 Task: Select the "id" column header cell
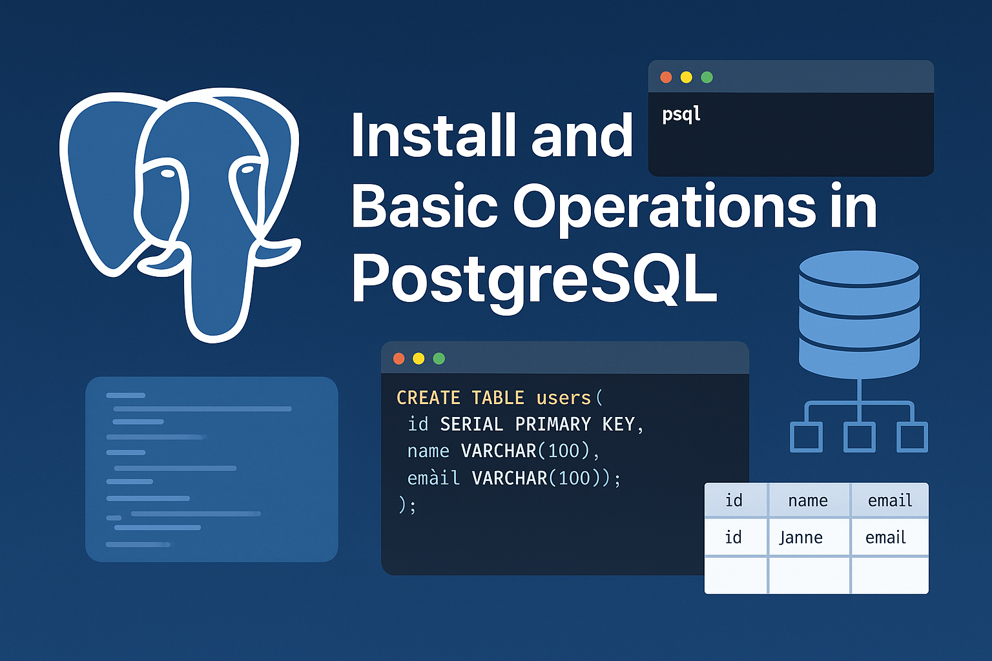pos(736,500)
